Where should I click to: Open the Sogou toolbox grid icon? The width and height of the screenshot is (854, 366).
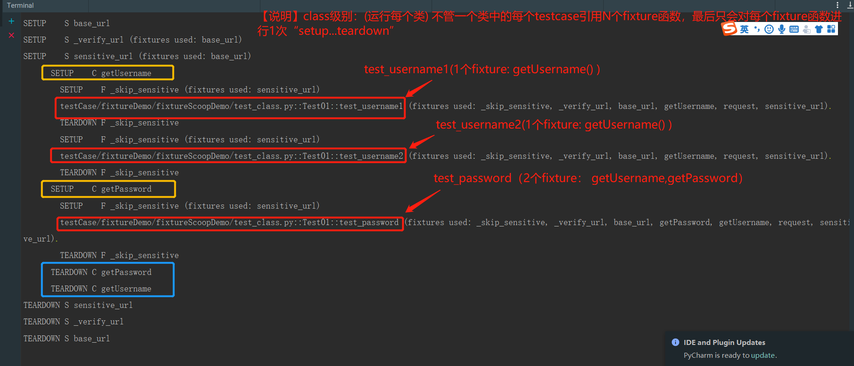click(831, 29)
